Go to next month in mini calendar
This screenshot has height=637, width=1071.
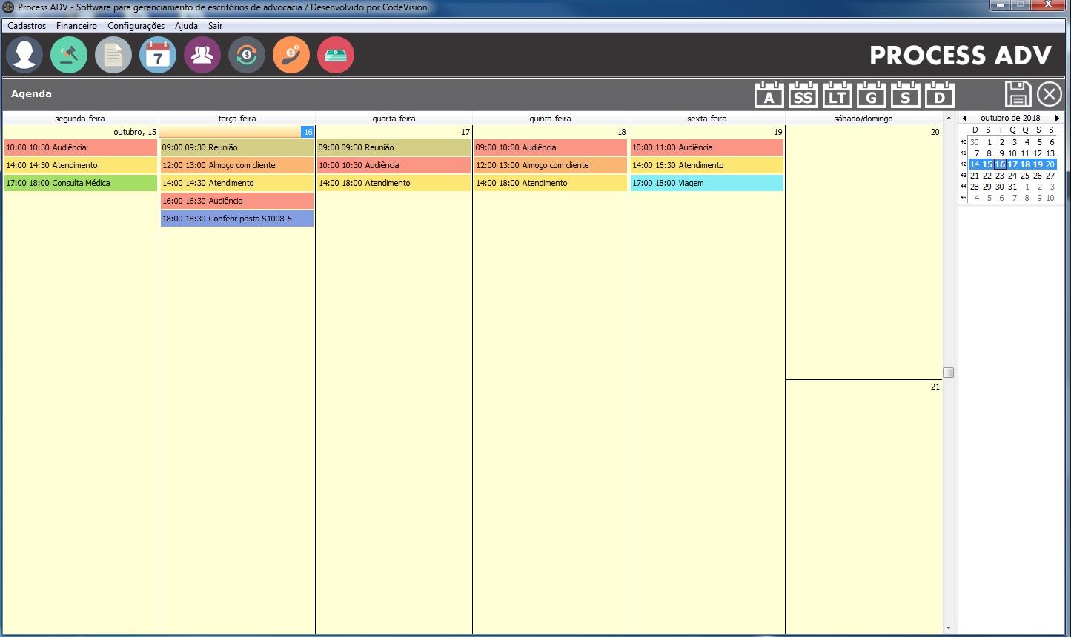coord(1057,118)
